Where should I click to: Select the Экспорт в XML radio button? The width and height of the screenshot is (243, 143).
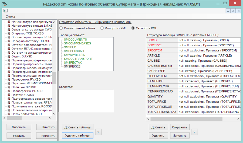133,28
